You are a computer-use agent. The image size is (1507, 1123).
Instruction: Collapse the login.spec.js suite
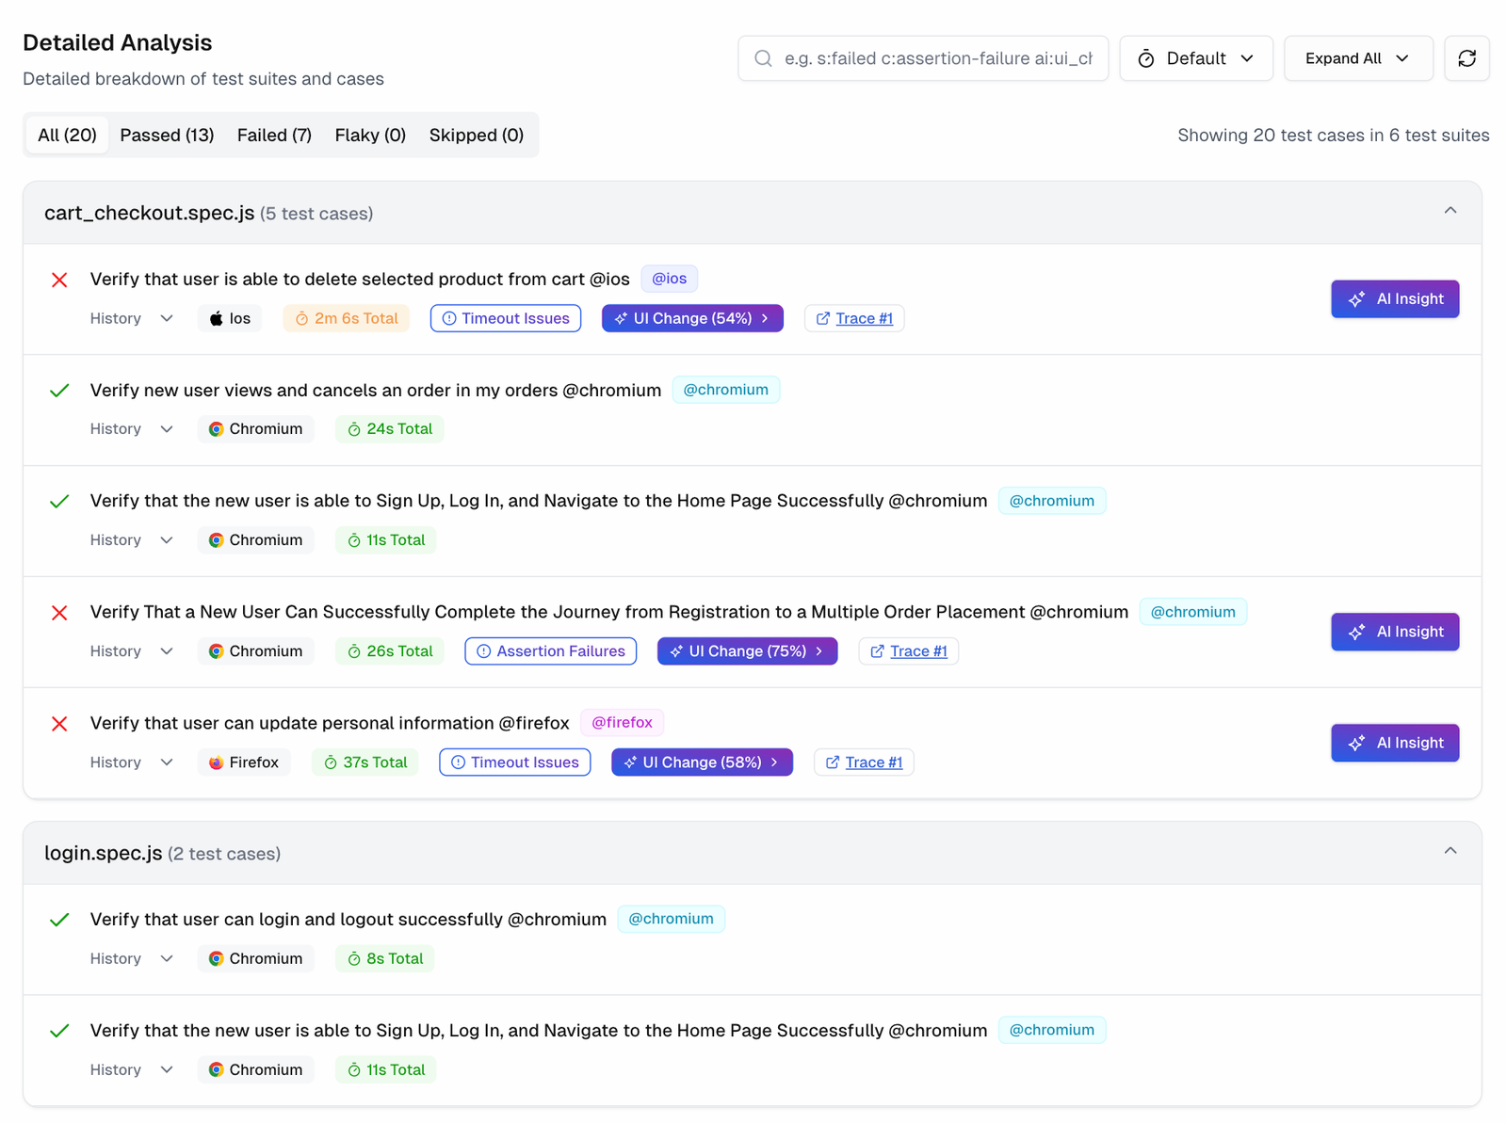point(1450,851)
